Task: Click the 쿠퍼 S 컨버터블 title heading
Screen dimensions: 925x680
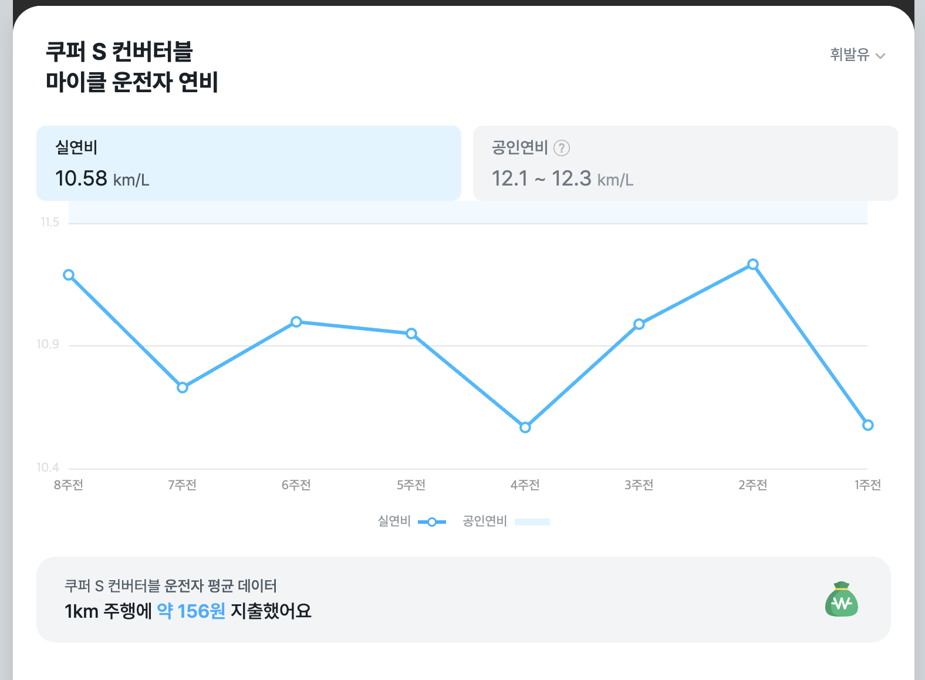Action: tap(120, 52)
